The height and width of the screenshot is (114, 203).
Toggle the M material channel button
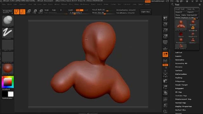point(61,10)
